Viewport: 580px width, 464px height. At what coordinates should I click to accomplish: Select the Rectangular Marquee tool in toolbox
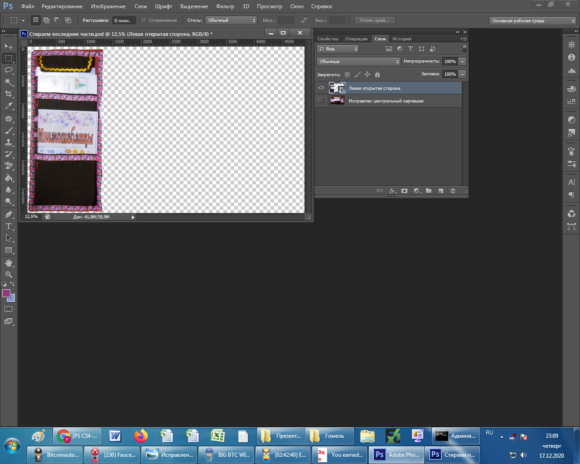9,58
